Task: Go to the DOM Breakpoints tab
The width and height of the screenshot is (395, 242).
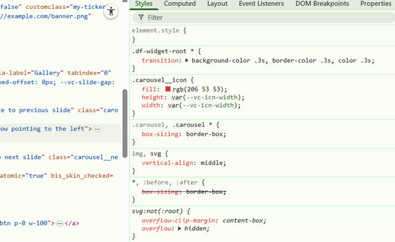Action: coord(321,4)
